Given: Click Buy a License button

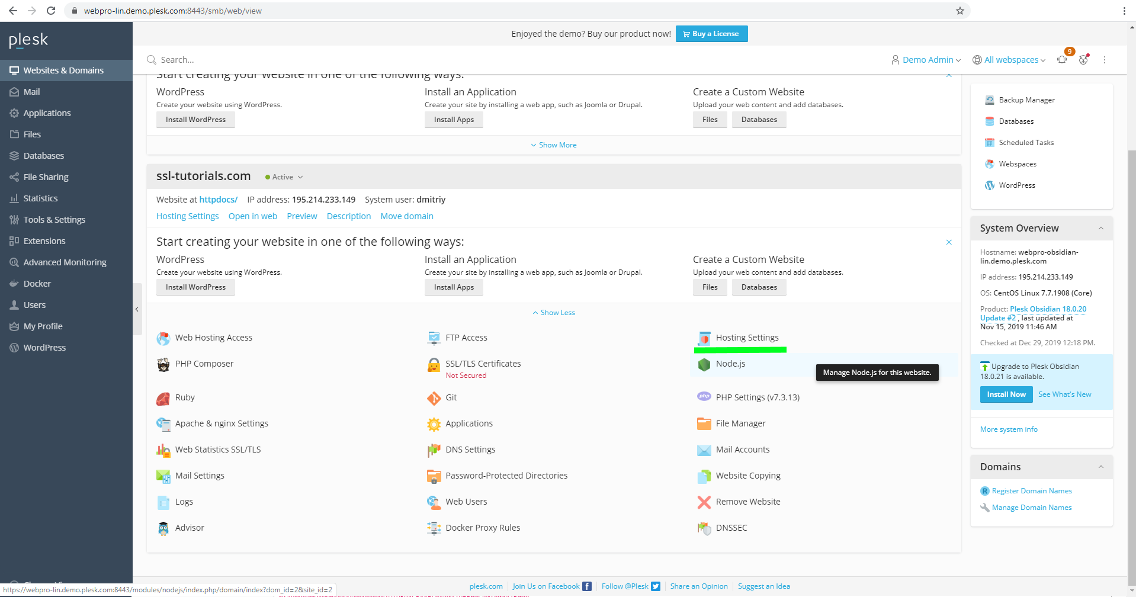Looking at the screenshot, I should click(711, 34).
